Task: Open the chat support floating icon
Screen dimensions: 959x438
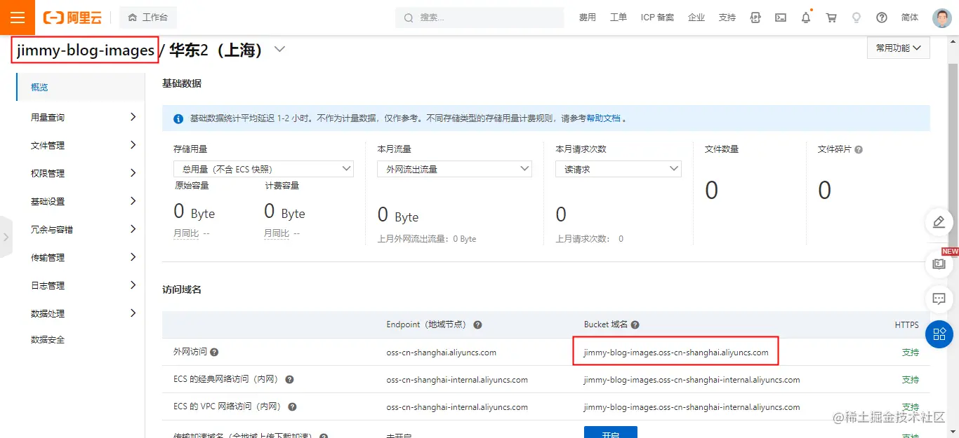Action: tap(939, 299)
